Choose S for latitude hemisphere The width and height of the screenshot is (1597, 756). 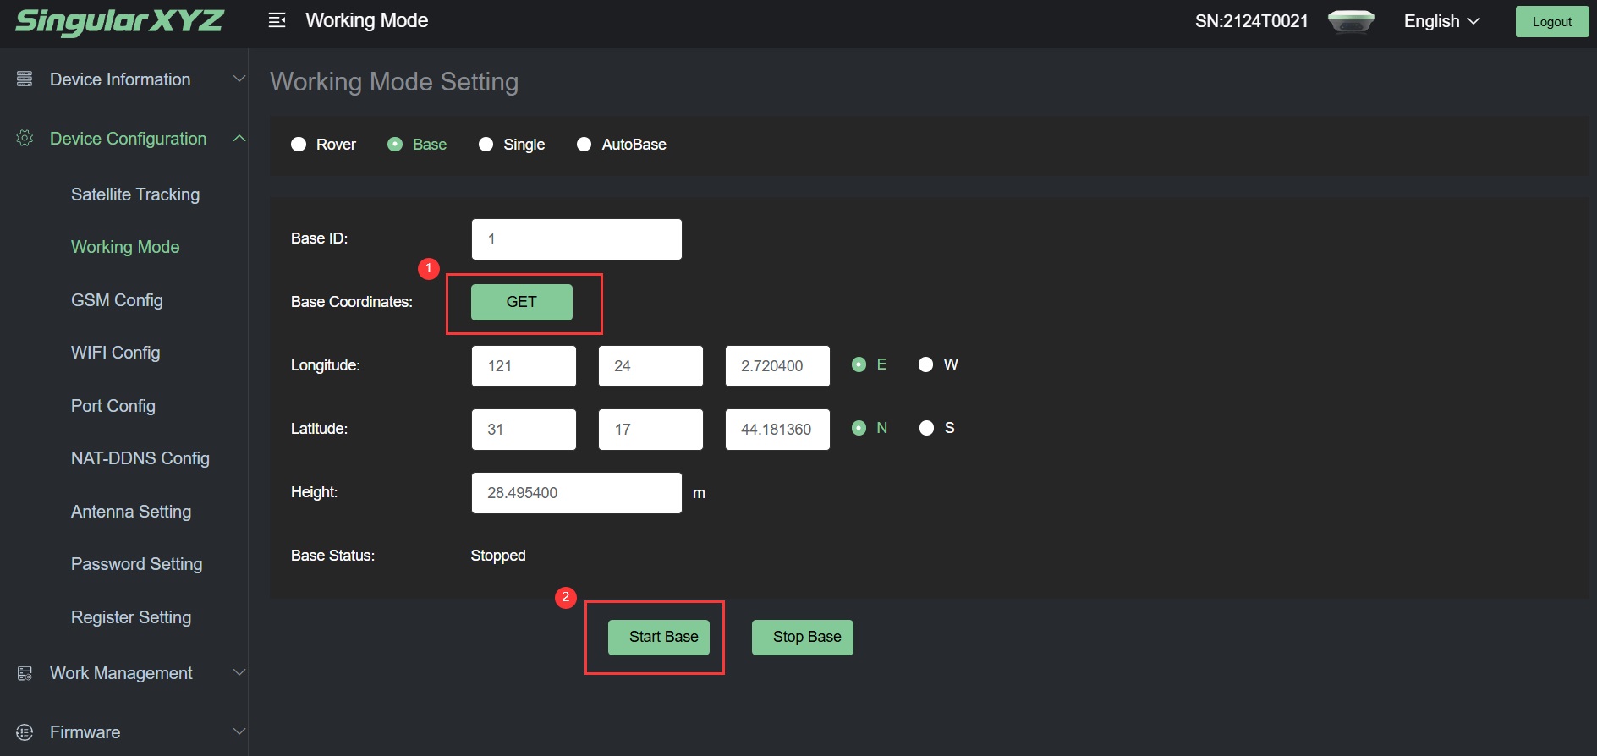click(x=926, y=428)
